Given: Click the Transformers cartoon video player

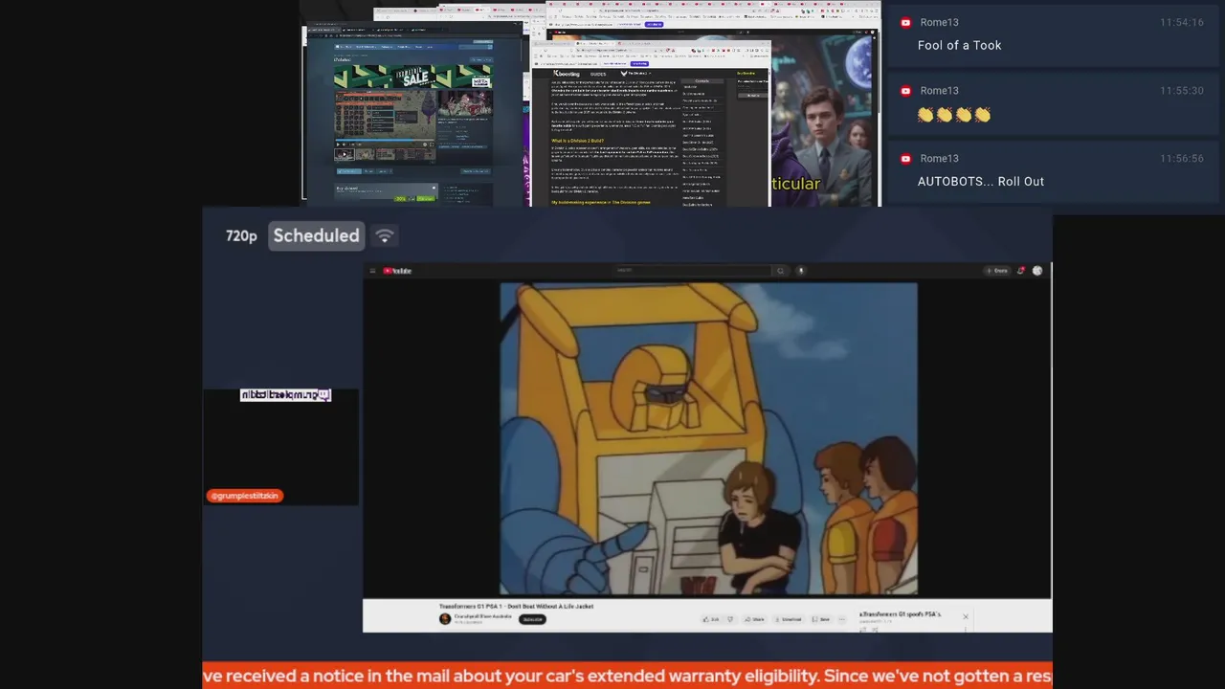Looking at the screenshot, I should point(708,438).
